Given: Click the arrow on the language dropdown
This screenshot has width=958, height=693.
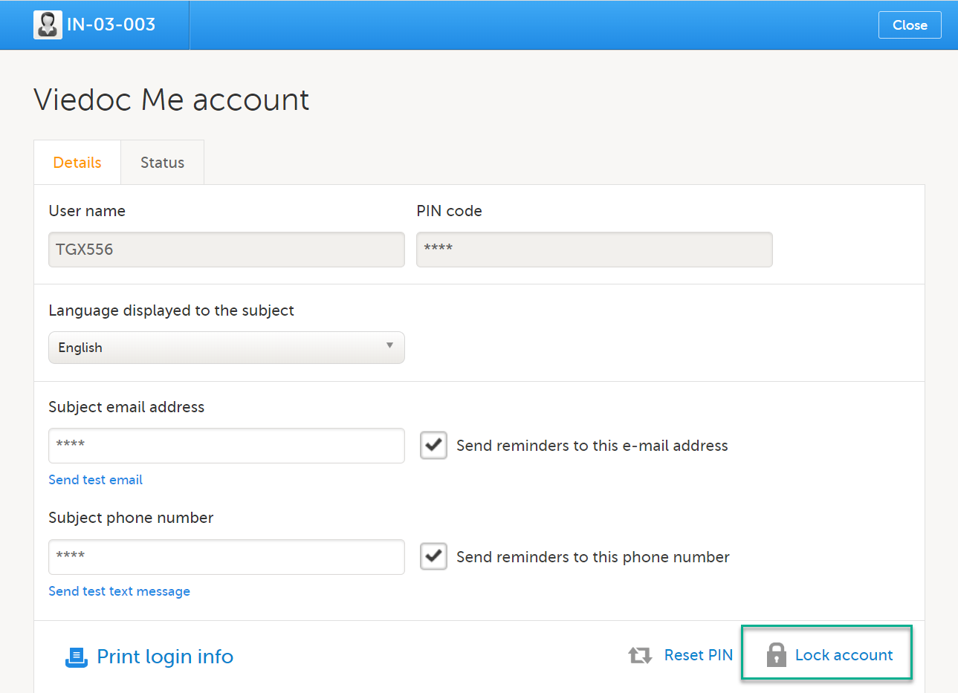Looking at the screenshot, I should pos(389,346).
